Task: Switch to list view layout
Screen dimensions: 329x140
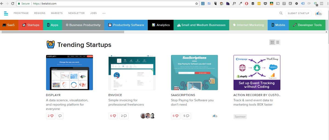Action: coord(278,42)
